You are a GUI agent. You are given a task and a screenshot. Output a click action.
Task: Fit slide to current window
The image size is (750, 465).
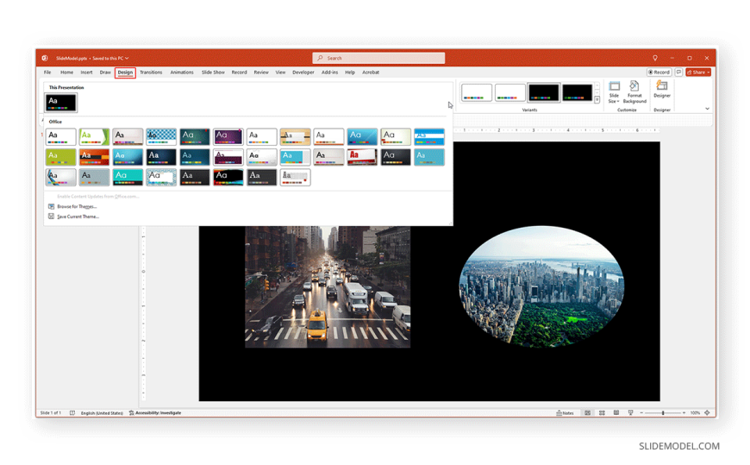[x=707, y=412]
